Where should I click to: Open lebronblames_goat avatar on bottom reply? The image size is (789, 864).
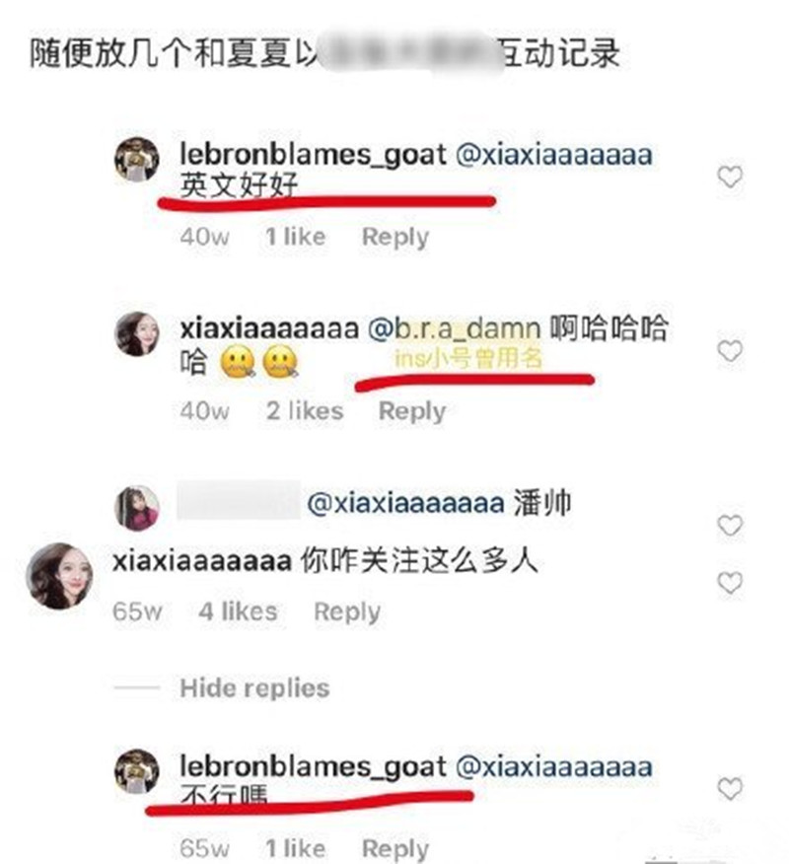coord(137,771)
